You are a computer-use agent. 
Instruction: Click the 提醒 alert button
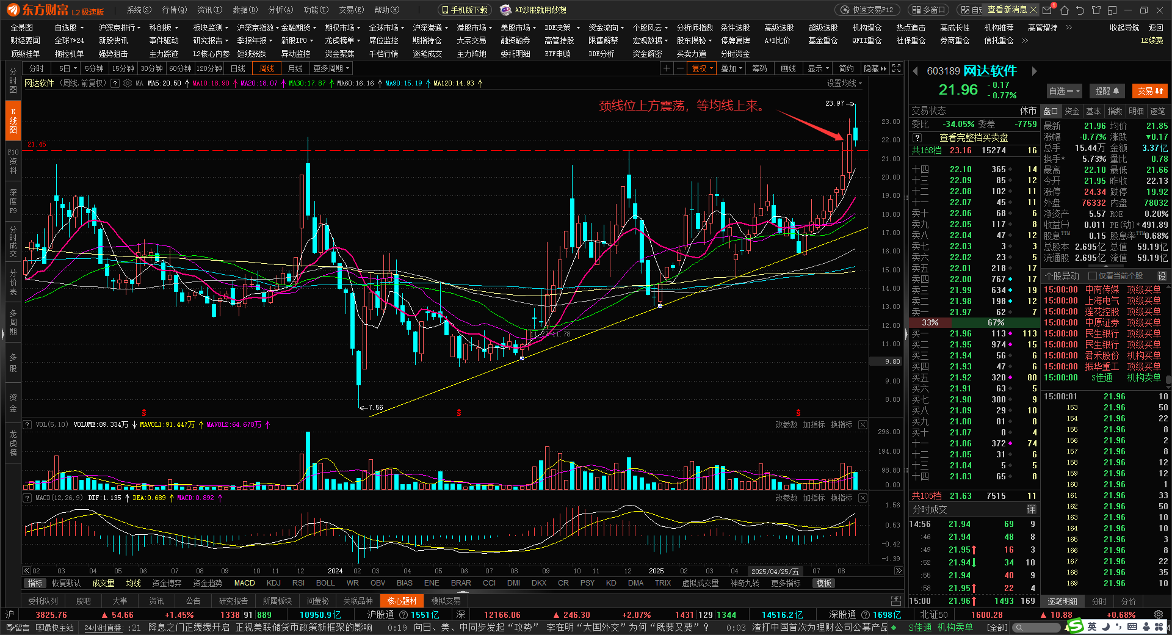[x=1107, y=91]
